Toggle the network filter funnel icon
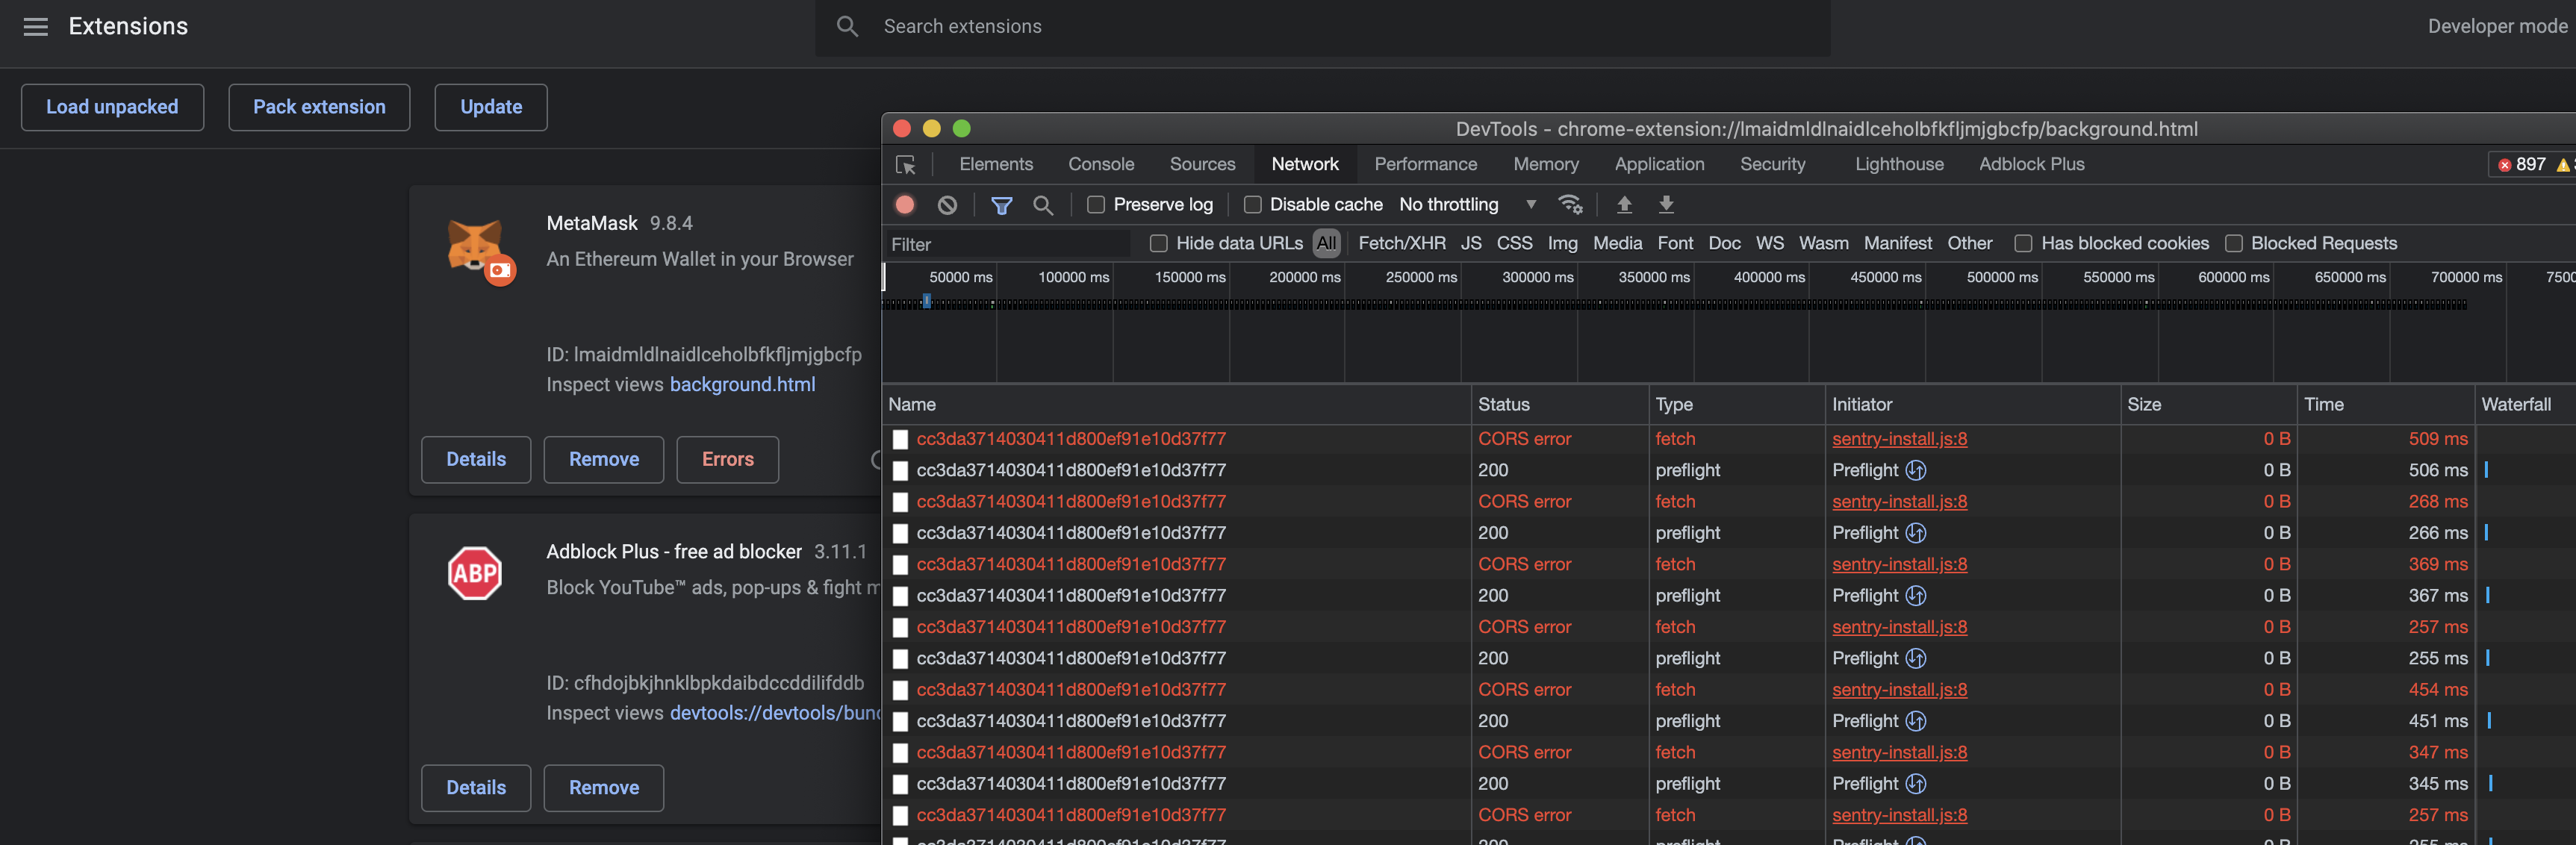Viewport: 2576px width, 845px height. [x=1001, y=205]
